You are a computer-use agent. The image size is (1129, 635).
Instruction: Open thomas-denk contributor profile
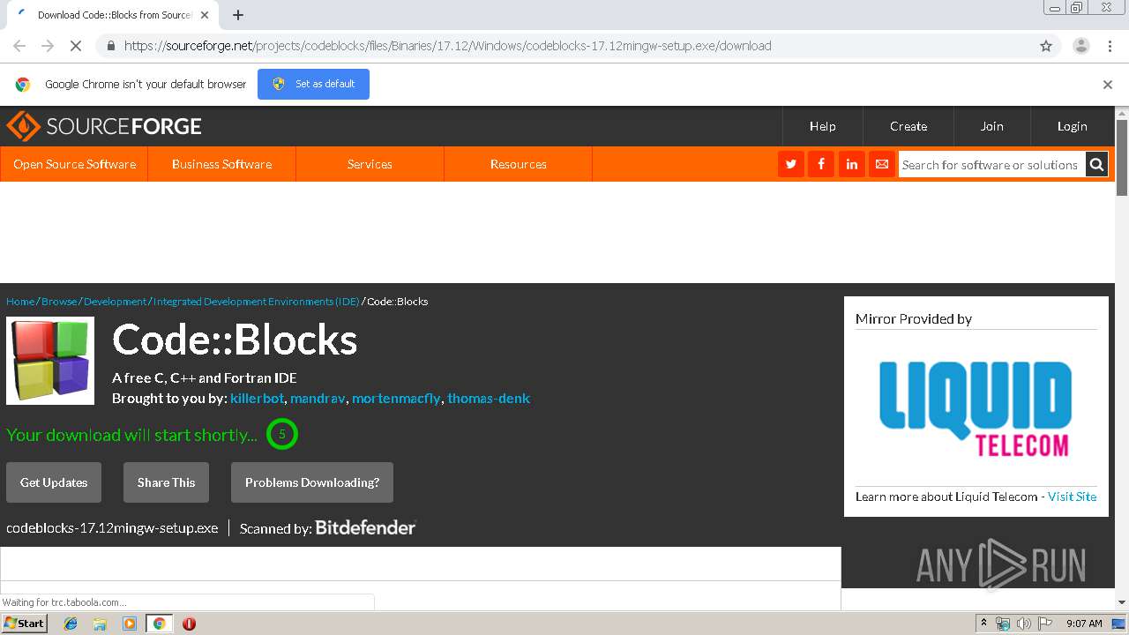489,399
